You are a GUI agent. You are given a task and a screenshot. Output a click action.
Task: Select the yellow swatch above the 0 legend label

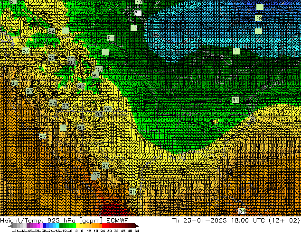[x=78, y=226]
